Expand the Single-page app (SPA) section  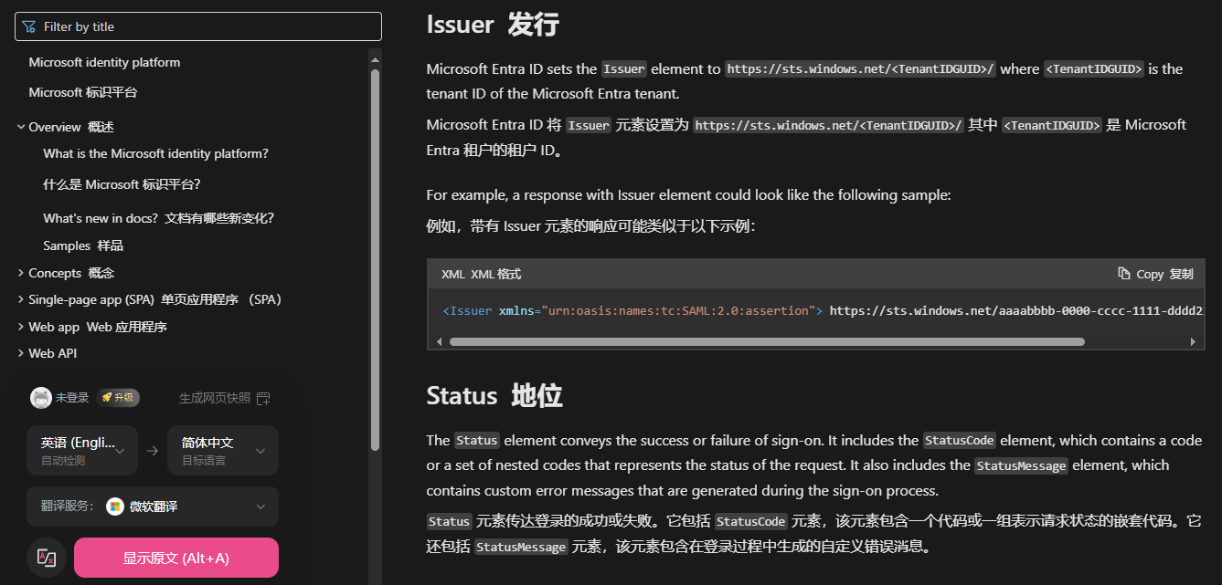coord(21,299)
